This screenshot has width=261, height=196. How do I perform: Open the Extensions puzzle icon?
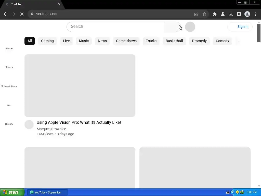(215, 14)
